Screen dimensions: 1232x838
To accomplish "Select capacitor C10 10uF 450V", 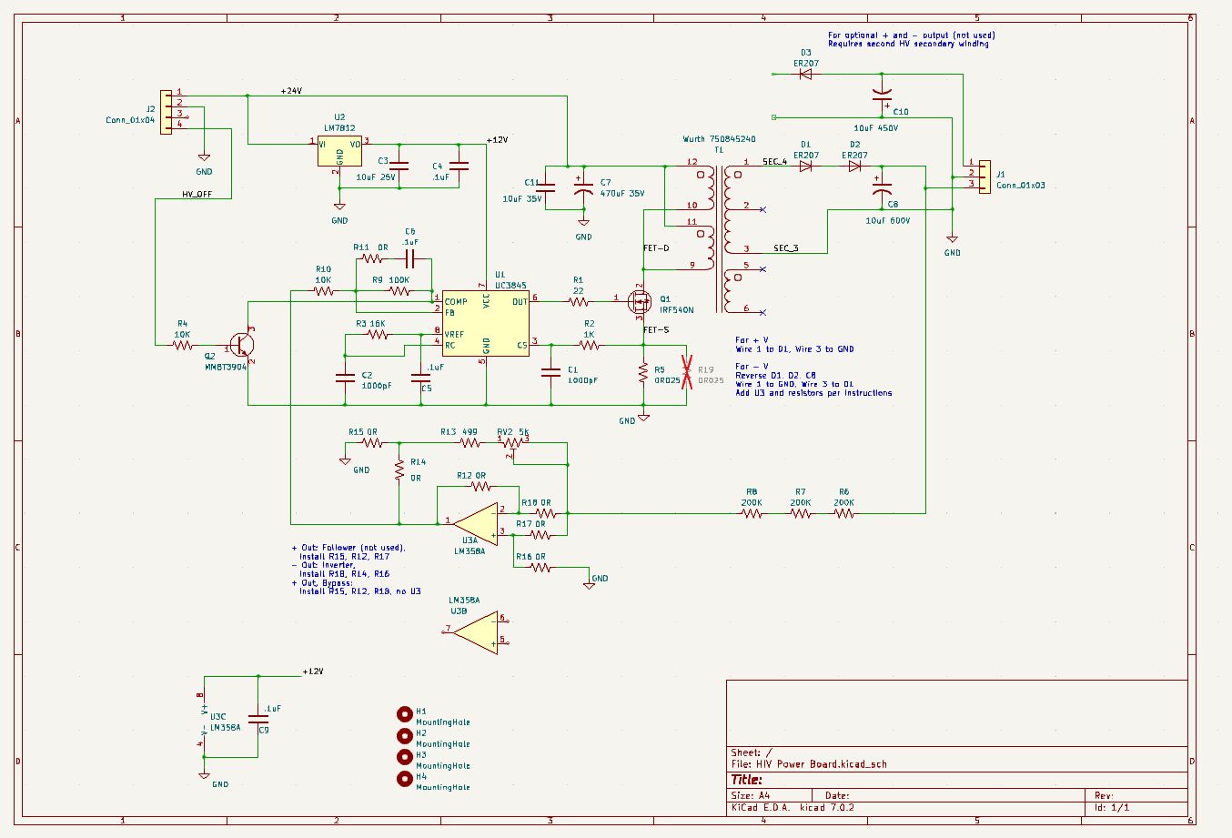I will [x=881, y=94].
